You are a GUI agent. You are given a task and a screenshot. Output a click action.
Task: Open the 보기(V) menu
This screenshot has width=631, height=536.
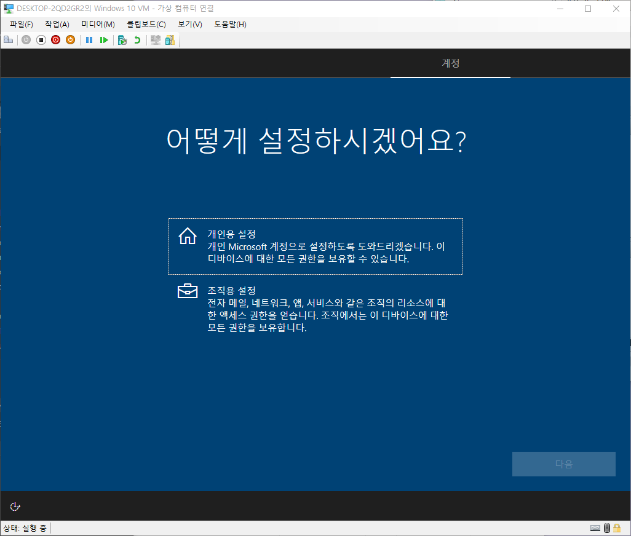pos(190,24)
